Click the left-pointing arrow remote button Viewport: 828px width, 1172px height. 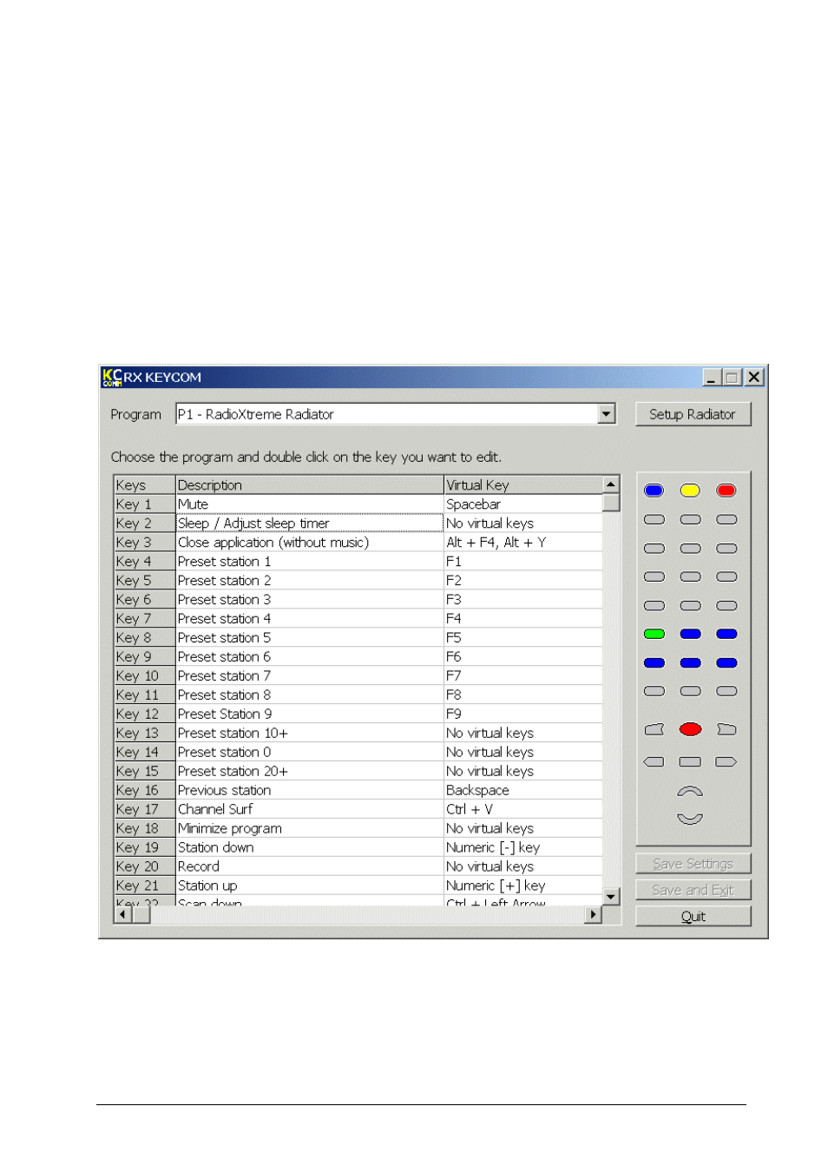point(654,761)
